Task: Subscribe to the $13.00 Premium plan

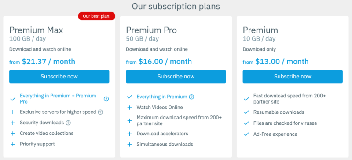Action: pos(293,77)
